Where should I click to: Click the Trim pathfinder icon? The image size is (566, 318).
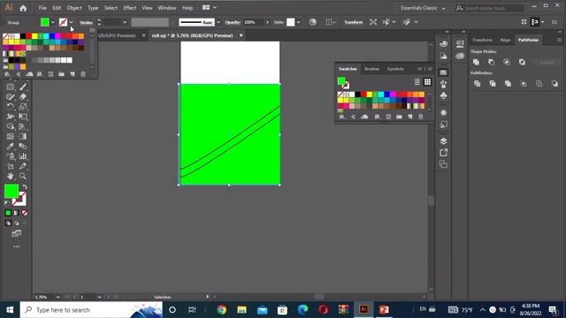point(493,84)
